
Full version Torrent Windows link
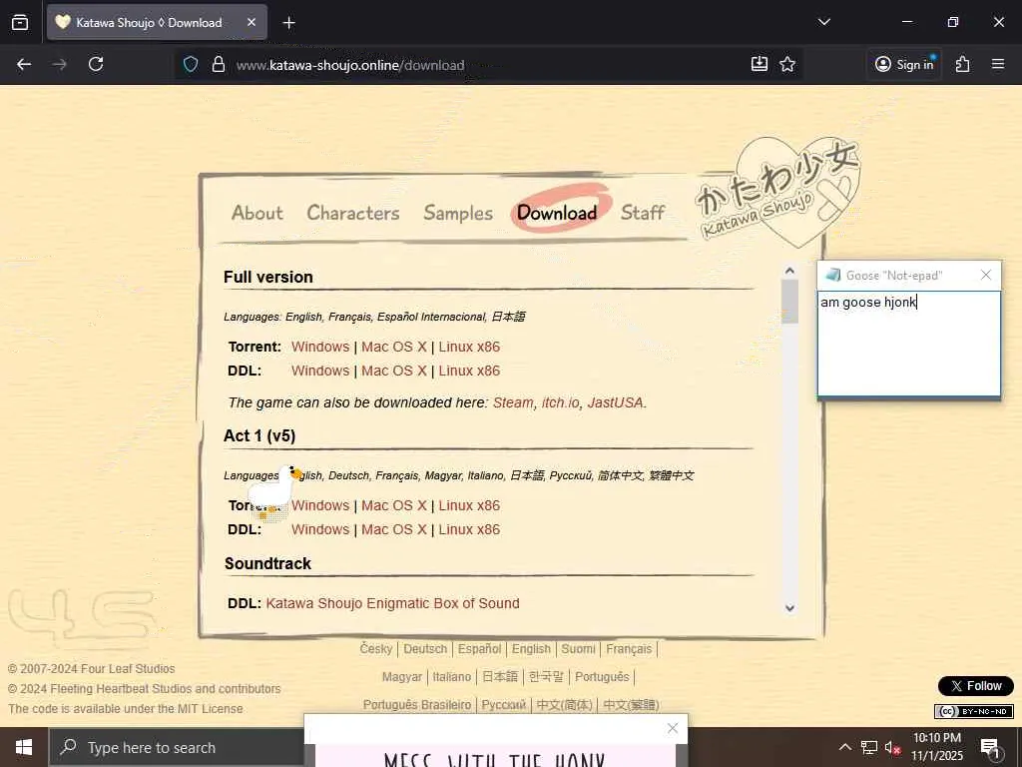tap(320, 347)
